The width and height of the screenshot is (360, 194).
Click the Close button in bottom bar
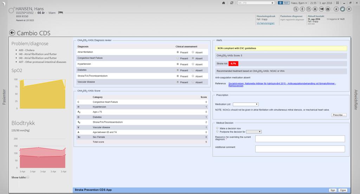pos(342,190)
